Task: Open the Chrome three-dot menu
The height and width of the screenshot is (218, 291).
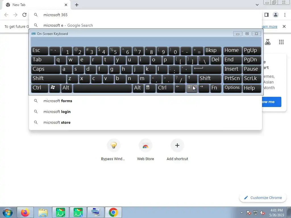Action: [285, 15]
